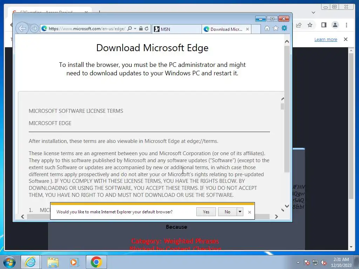This screenshot has width=359, height=269.
Task: Dismiss the Chrome infobar with X
Action: 346,39
